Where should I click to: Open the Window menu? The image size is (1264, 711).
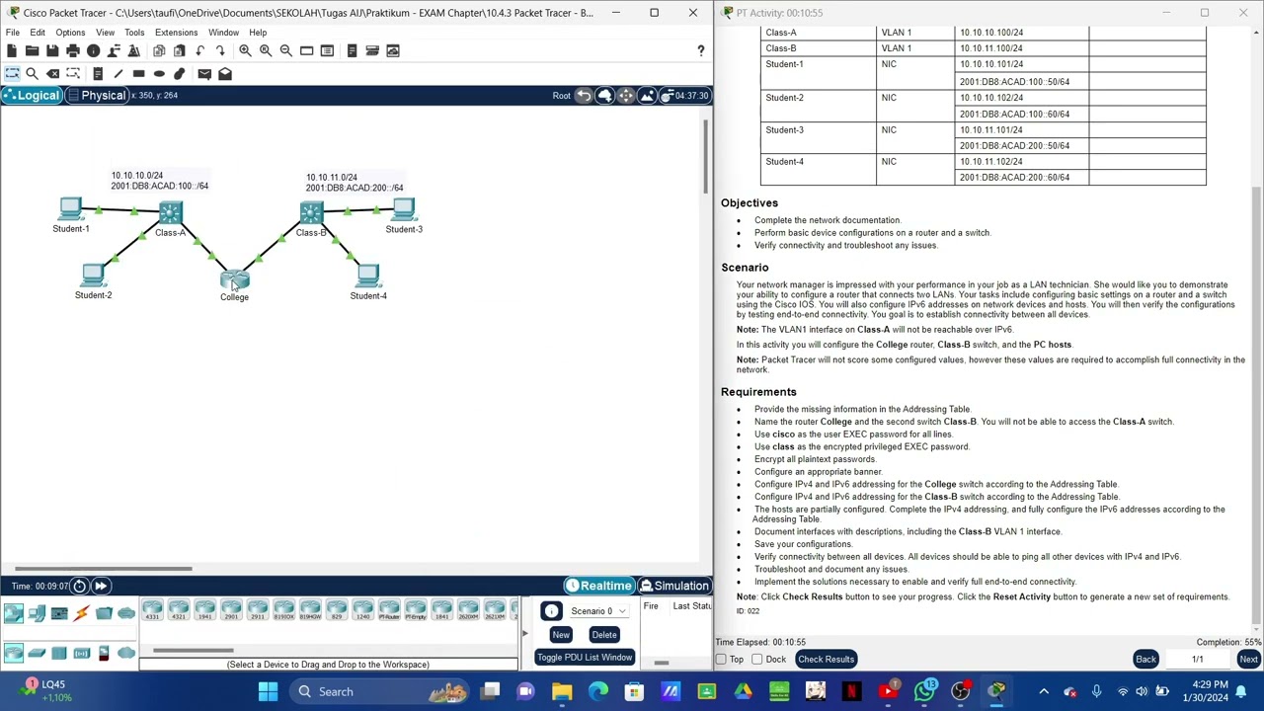tap(223, 33)
